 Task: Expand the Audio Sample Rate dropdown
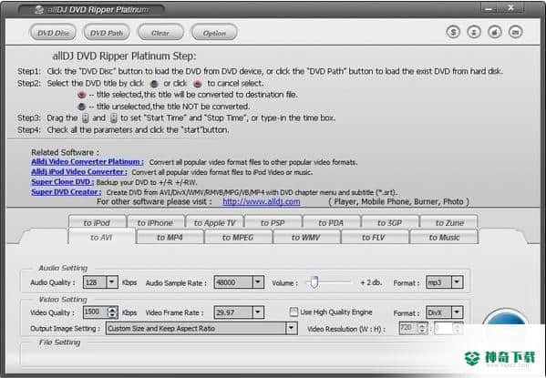258,282
